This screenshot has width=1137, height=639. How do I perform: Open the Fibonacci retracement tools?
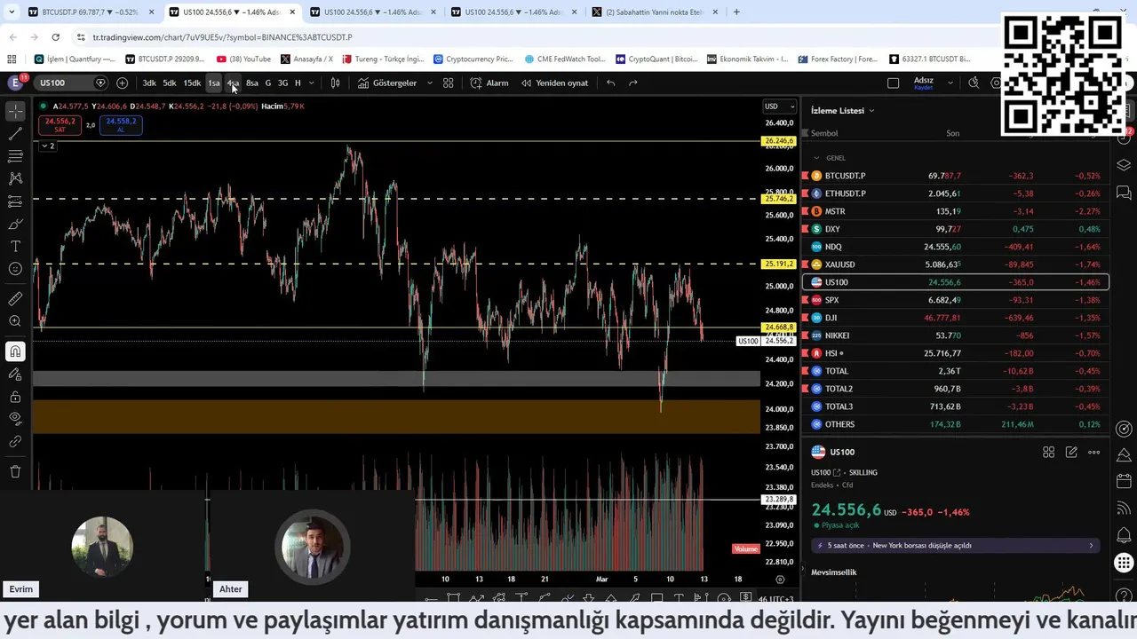click(x=15, y=156)
